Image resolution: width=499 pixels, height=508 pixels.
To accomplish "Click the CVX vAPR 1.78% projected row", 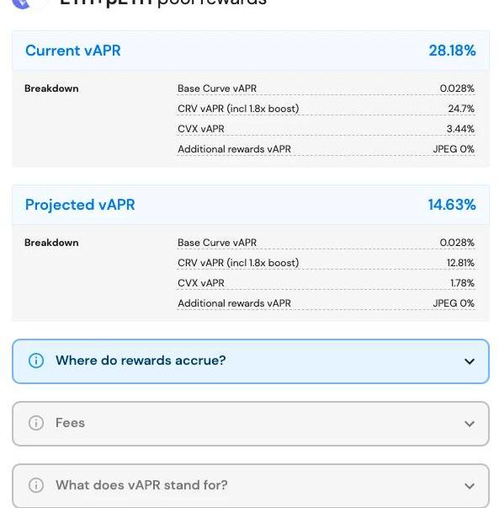I will 326,283.
